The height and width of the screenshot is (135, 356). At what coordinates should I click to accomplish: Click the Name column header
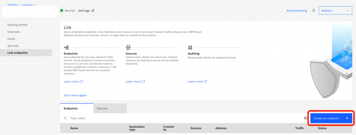(x=74, y=128)
